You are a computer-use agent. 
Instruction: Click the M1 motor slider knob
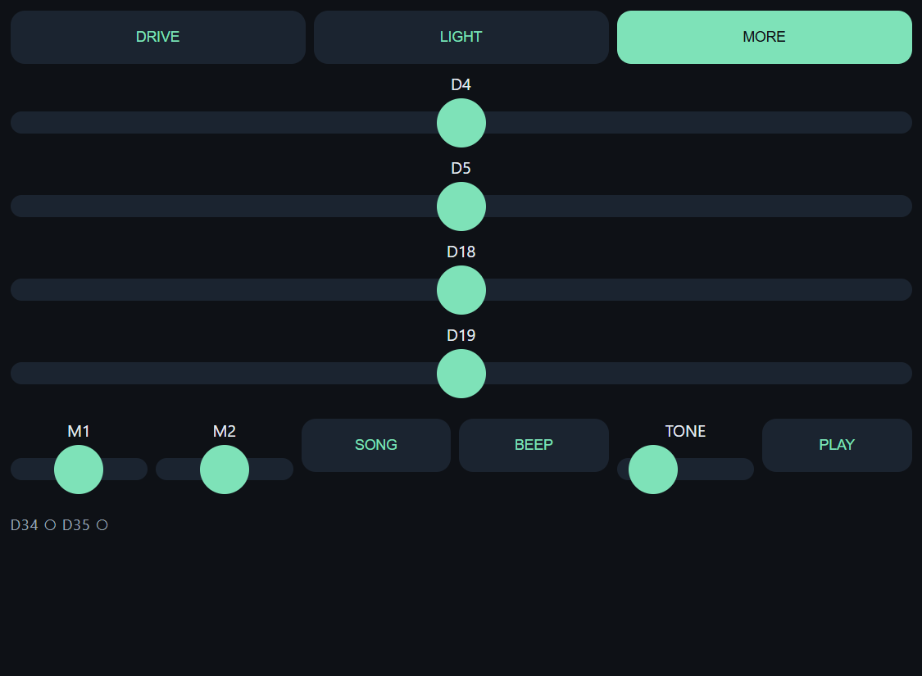(x=79, y=470)
